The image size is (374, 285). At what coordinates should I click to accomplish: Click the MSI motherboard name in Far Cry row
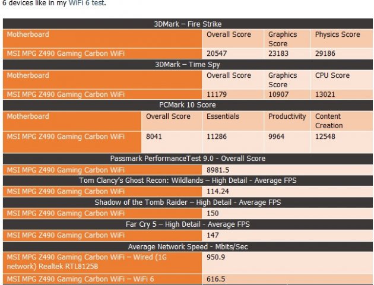pos(65,235)
